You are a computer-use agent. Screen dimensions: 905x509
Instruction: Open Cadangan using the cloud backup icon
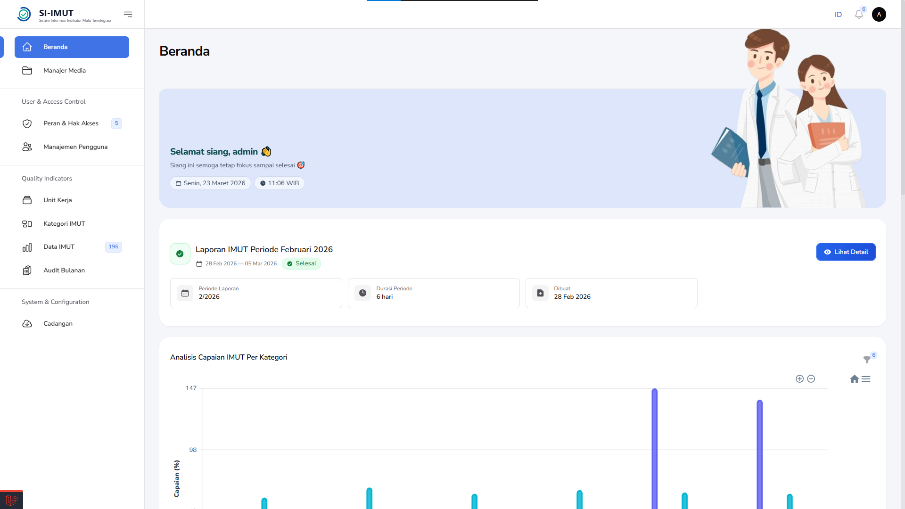coord(27,324)
